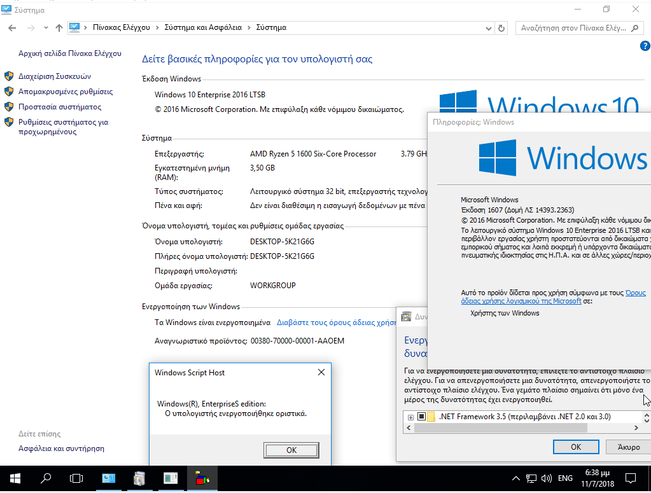Open Διαχείριση Συσκευών link
This screenshot has height=493, width=651.
click(54, 76)
